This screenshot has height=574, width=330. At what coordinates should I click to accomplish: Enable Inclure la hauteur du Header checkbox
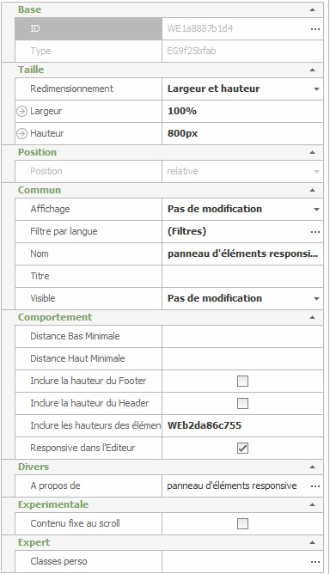coord(242,403)
